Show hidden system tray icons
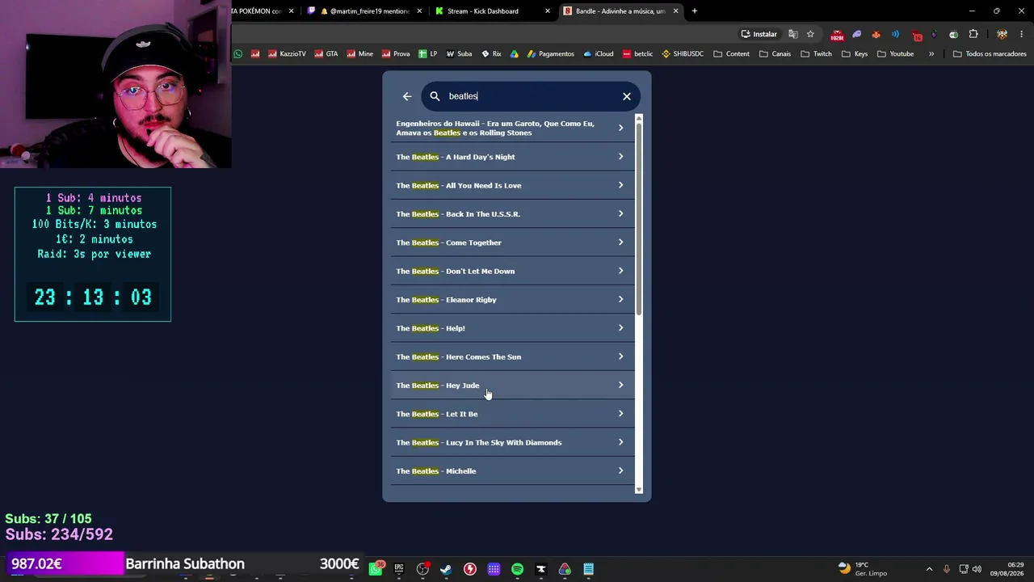 [x=929, y=569]
